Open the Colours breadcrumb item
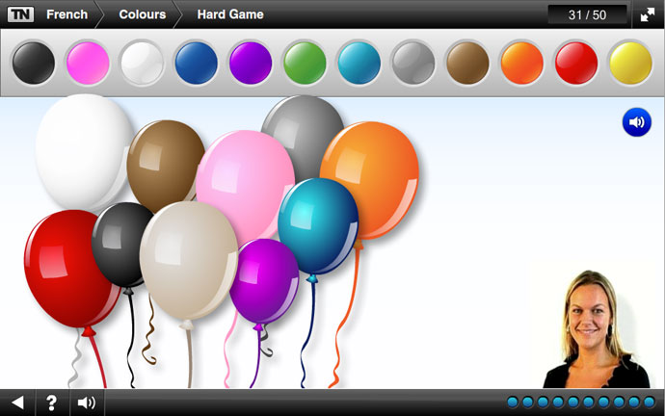The width and height of the screenshot is (665, 416). click(x=141, y=14)
